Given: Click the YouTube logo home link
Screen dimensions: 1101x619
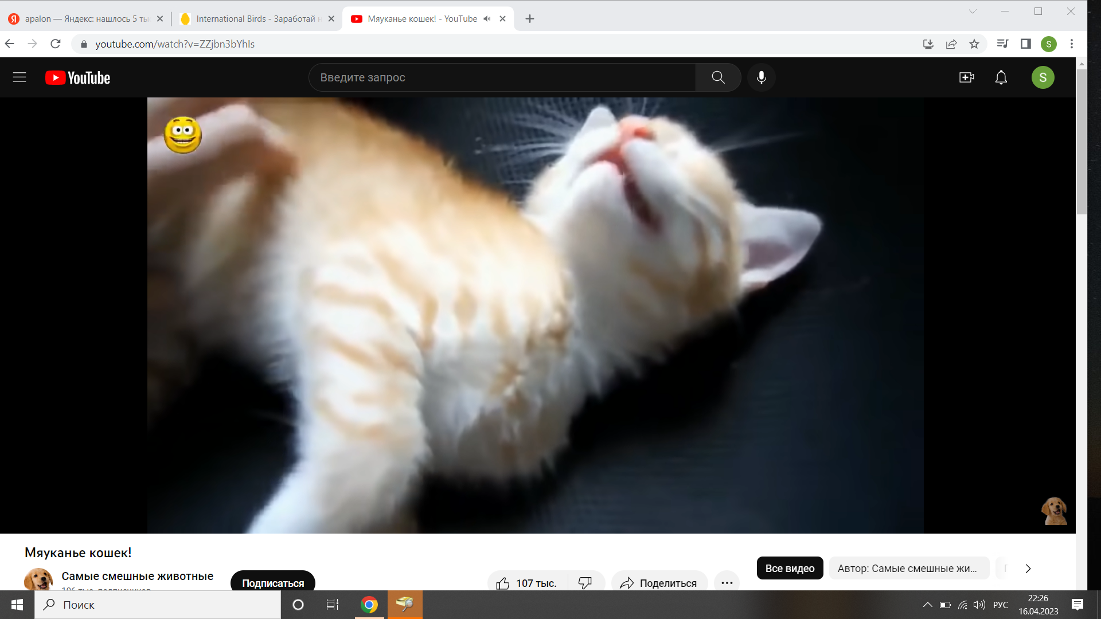Looking at the screenshot, I should pos(78,77).
